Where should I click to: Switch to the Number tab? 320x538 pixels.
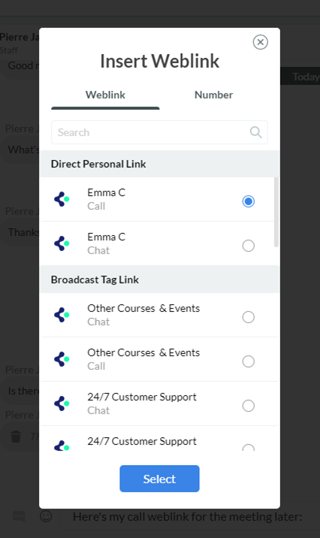click(x=213, y=95)
